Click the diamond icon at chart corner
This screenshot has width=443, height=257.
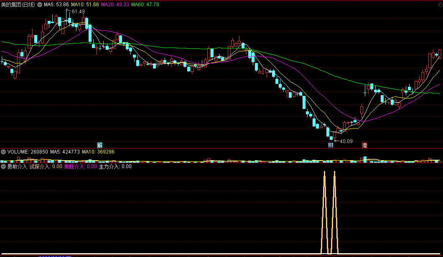[x=440, y=5]
